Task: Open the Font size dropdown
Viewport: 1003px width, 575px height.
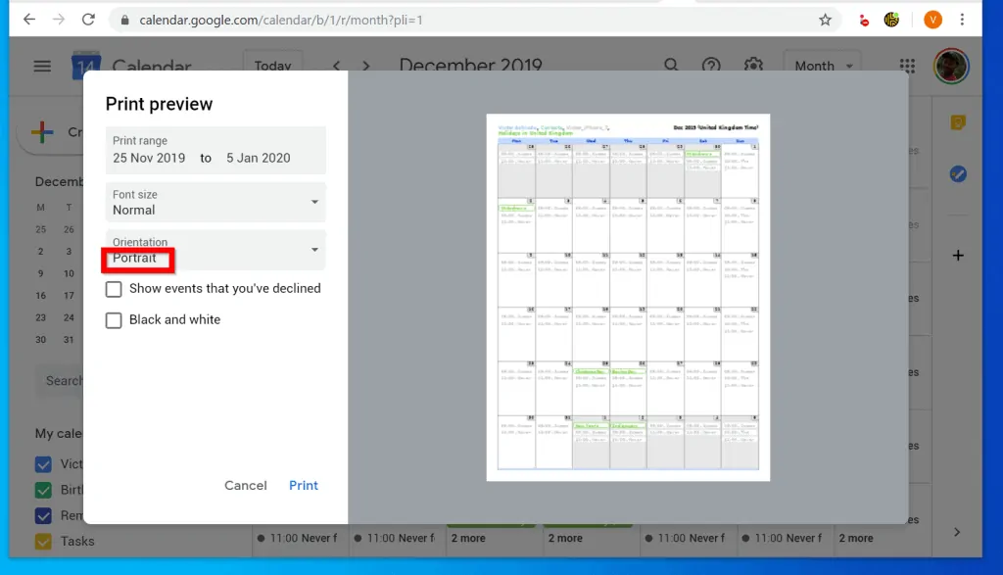Action: pos(215,202)
